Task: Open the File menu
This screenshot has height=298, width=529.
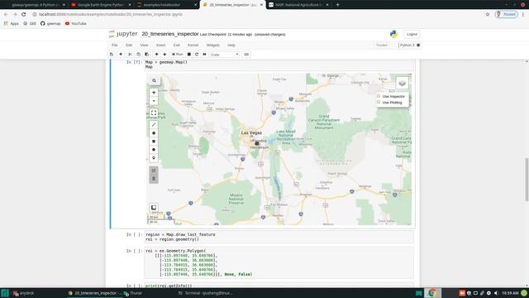Action: [x=115, y=45]
